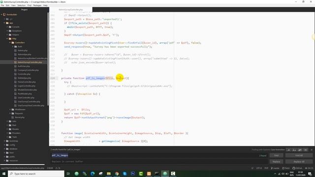Screen dimensions: 315x177
Task: Select the database folder
Action: [13, 149]
